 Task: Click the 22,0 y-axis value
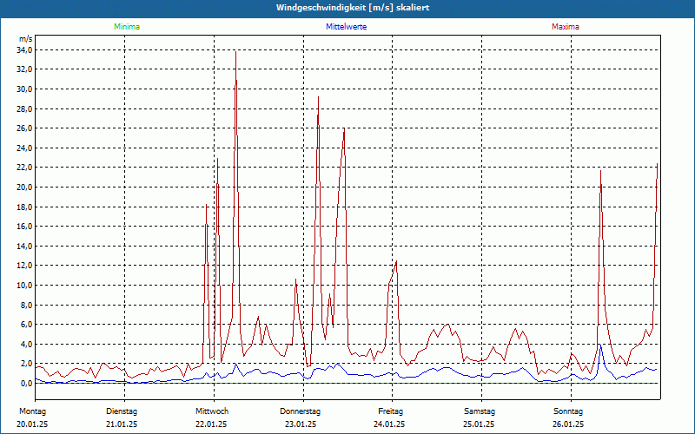pyautogui.click(x=24, y=168)
